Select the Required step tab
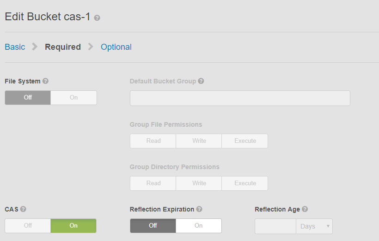Image resolution: width=379 pixels, height=241 pixels. click(63, 47)
